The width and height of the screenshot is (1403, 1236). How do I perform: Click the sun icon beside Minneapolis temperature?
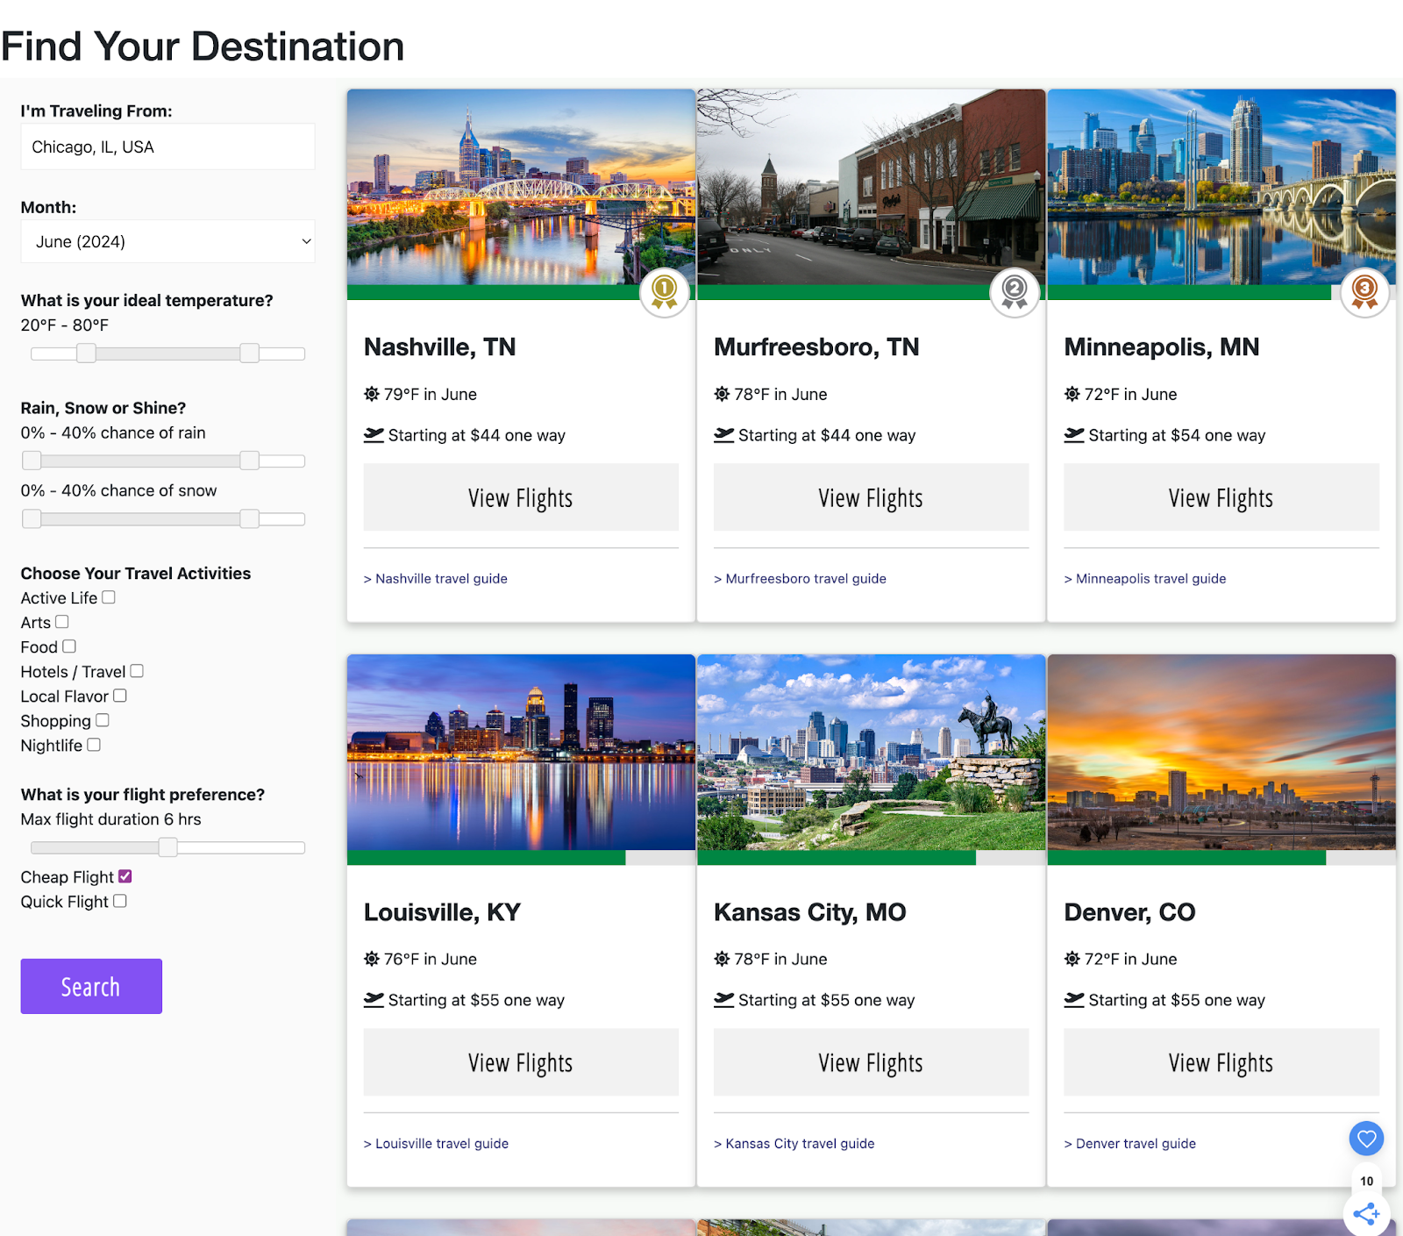[x=1072, y=394]
